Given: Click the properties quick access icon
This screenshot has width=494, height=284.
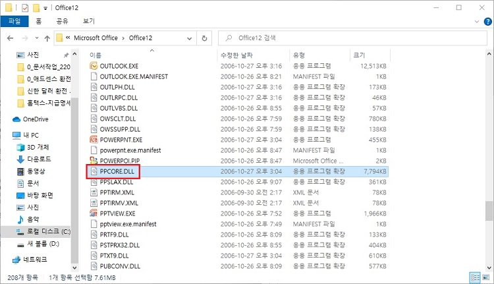Looking at the screenshot, I should [x=25, y=7].
